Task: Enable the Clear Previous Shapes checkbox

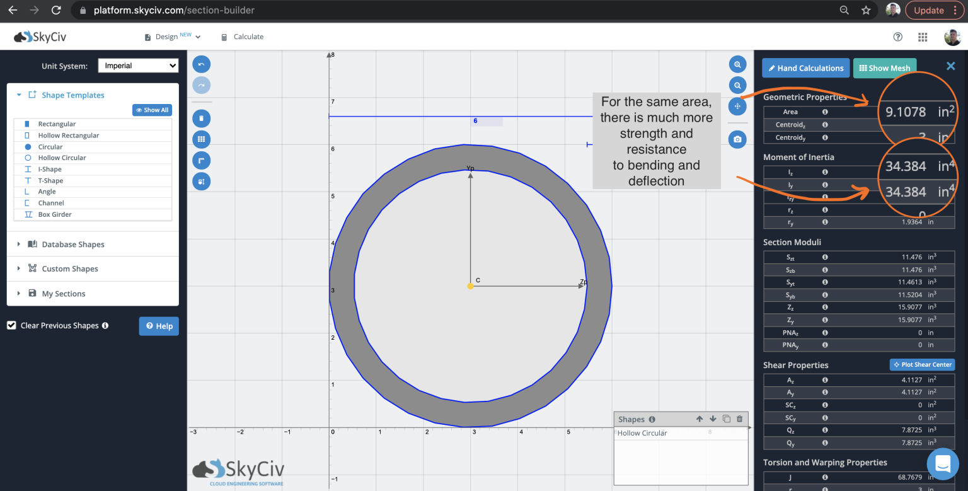Action: tap(11, 325)
